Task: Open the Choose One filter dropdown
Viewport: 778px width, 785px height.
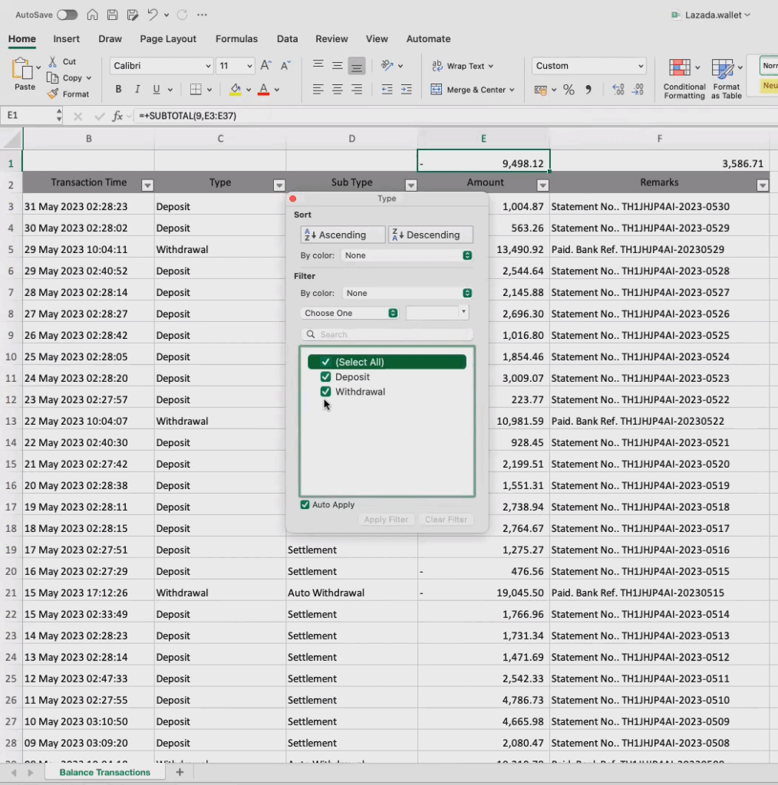Action: pos(350,313)
